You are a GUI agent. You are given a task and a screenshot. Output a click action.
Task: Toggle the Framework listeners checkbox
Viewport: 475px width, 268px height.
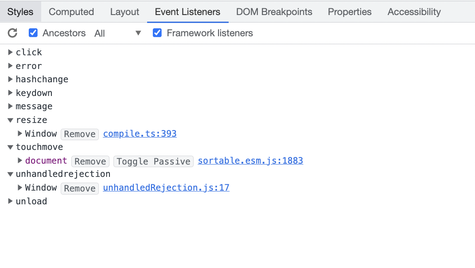click(x=157, y=33)
